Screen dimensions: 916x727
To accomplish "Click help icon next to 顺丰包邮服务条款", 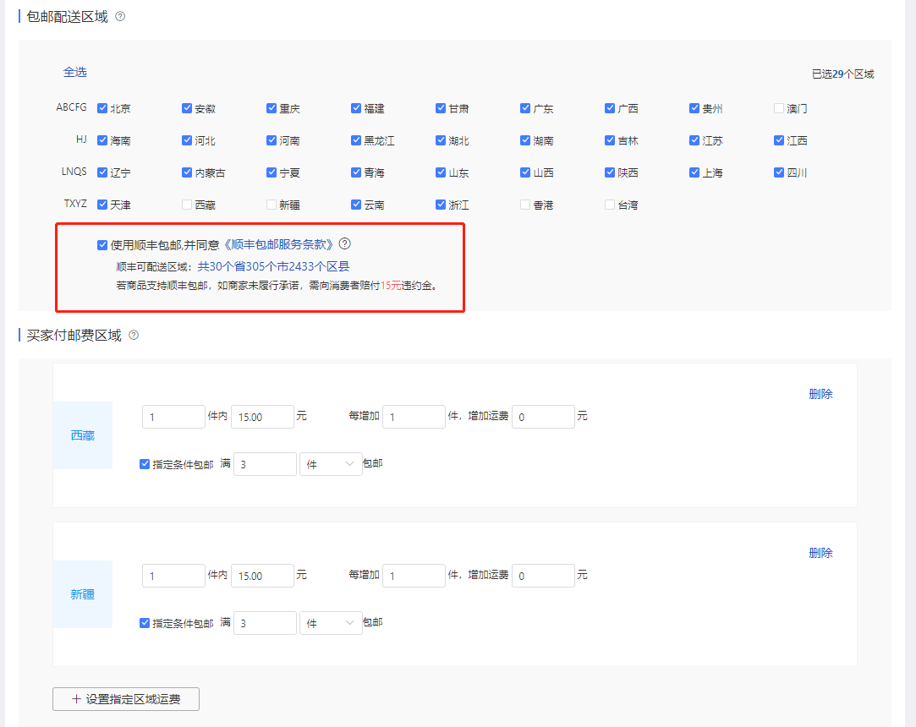I will pos(344,244).
